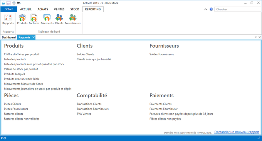Viewport: 262px width, 141px height.
Task: Switch to the Dashboard tab
Action: pos(9,37)
